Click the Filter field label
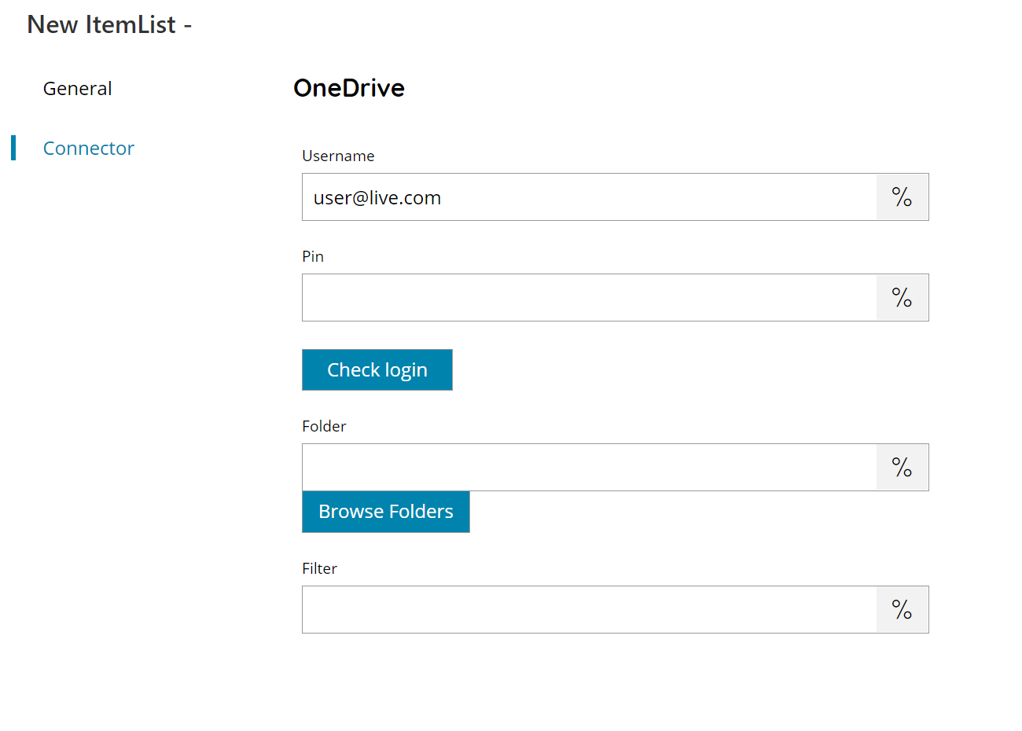 (x=319, y=568)
